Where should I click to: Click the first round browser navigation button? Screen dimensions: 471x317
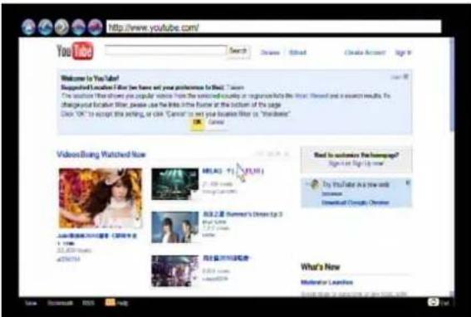coord(28,27)
